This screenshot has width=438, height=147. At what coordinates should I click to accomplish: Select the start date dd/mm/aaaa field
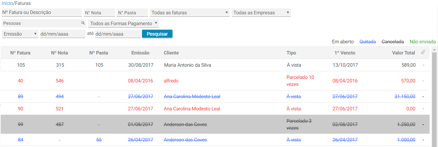(x=63, y=34)
